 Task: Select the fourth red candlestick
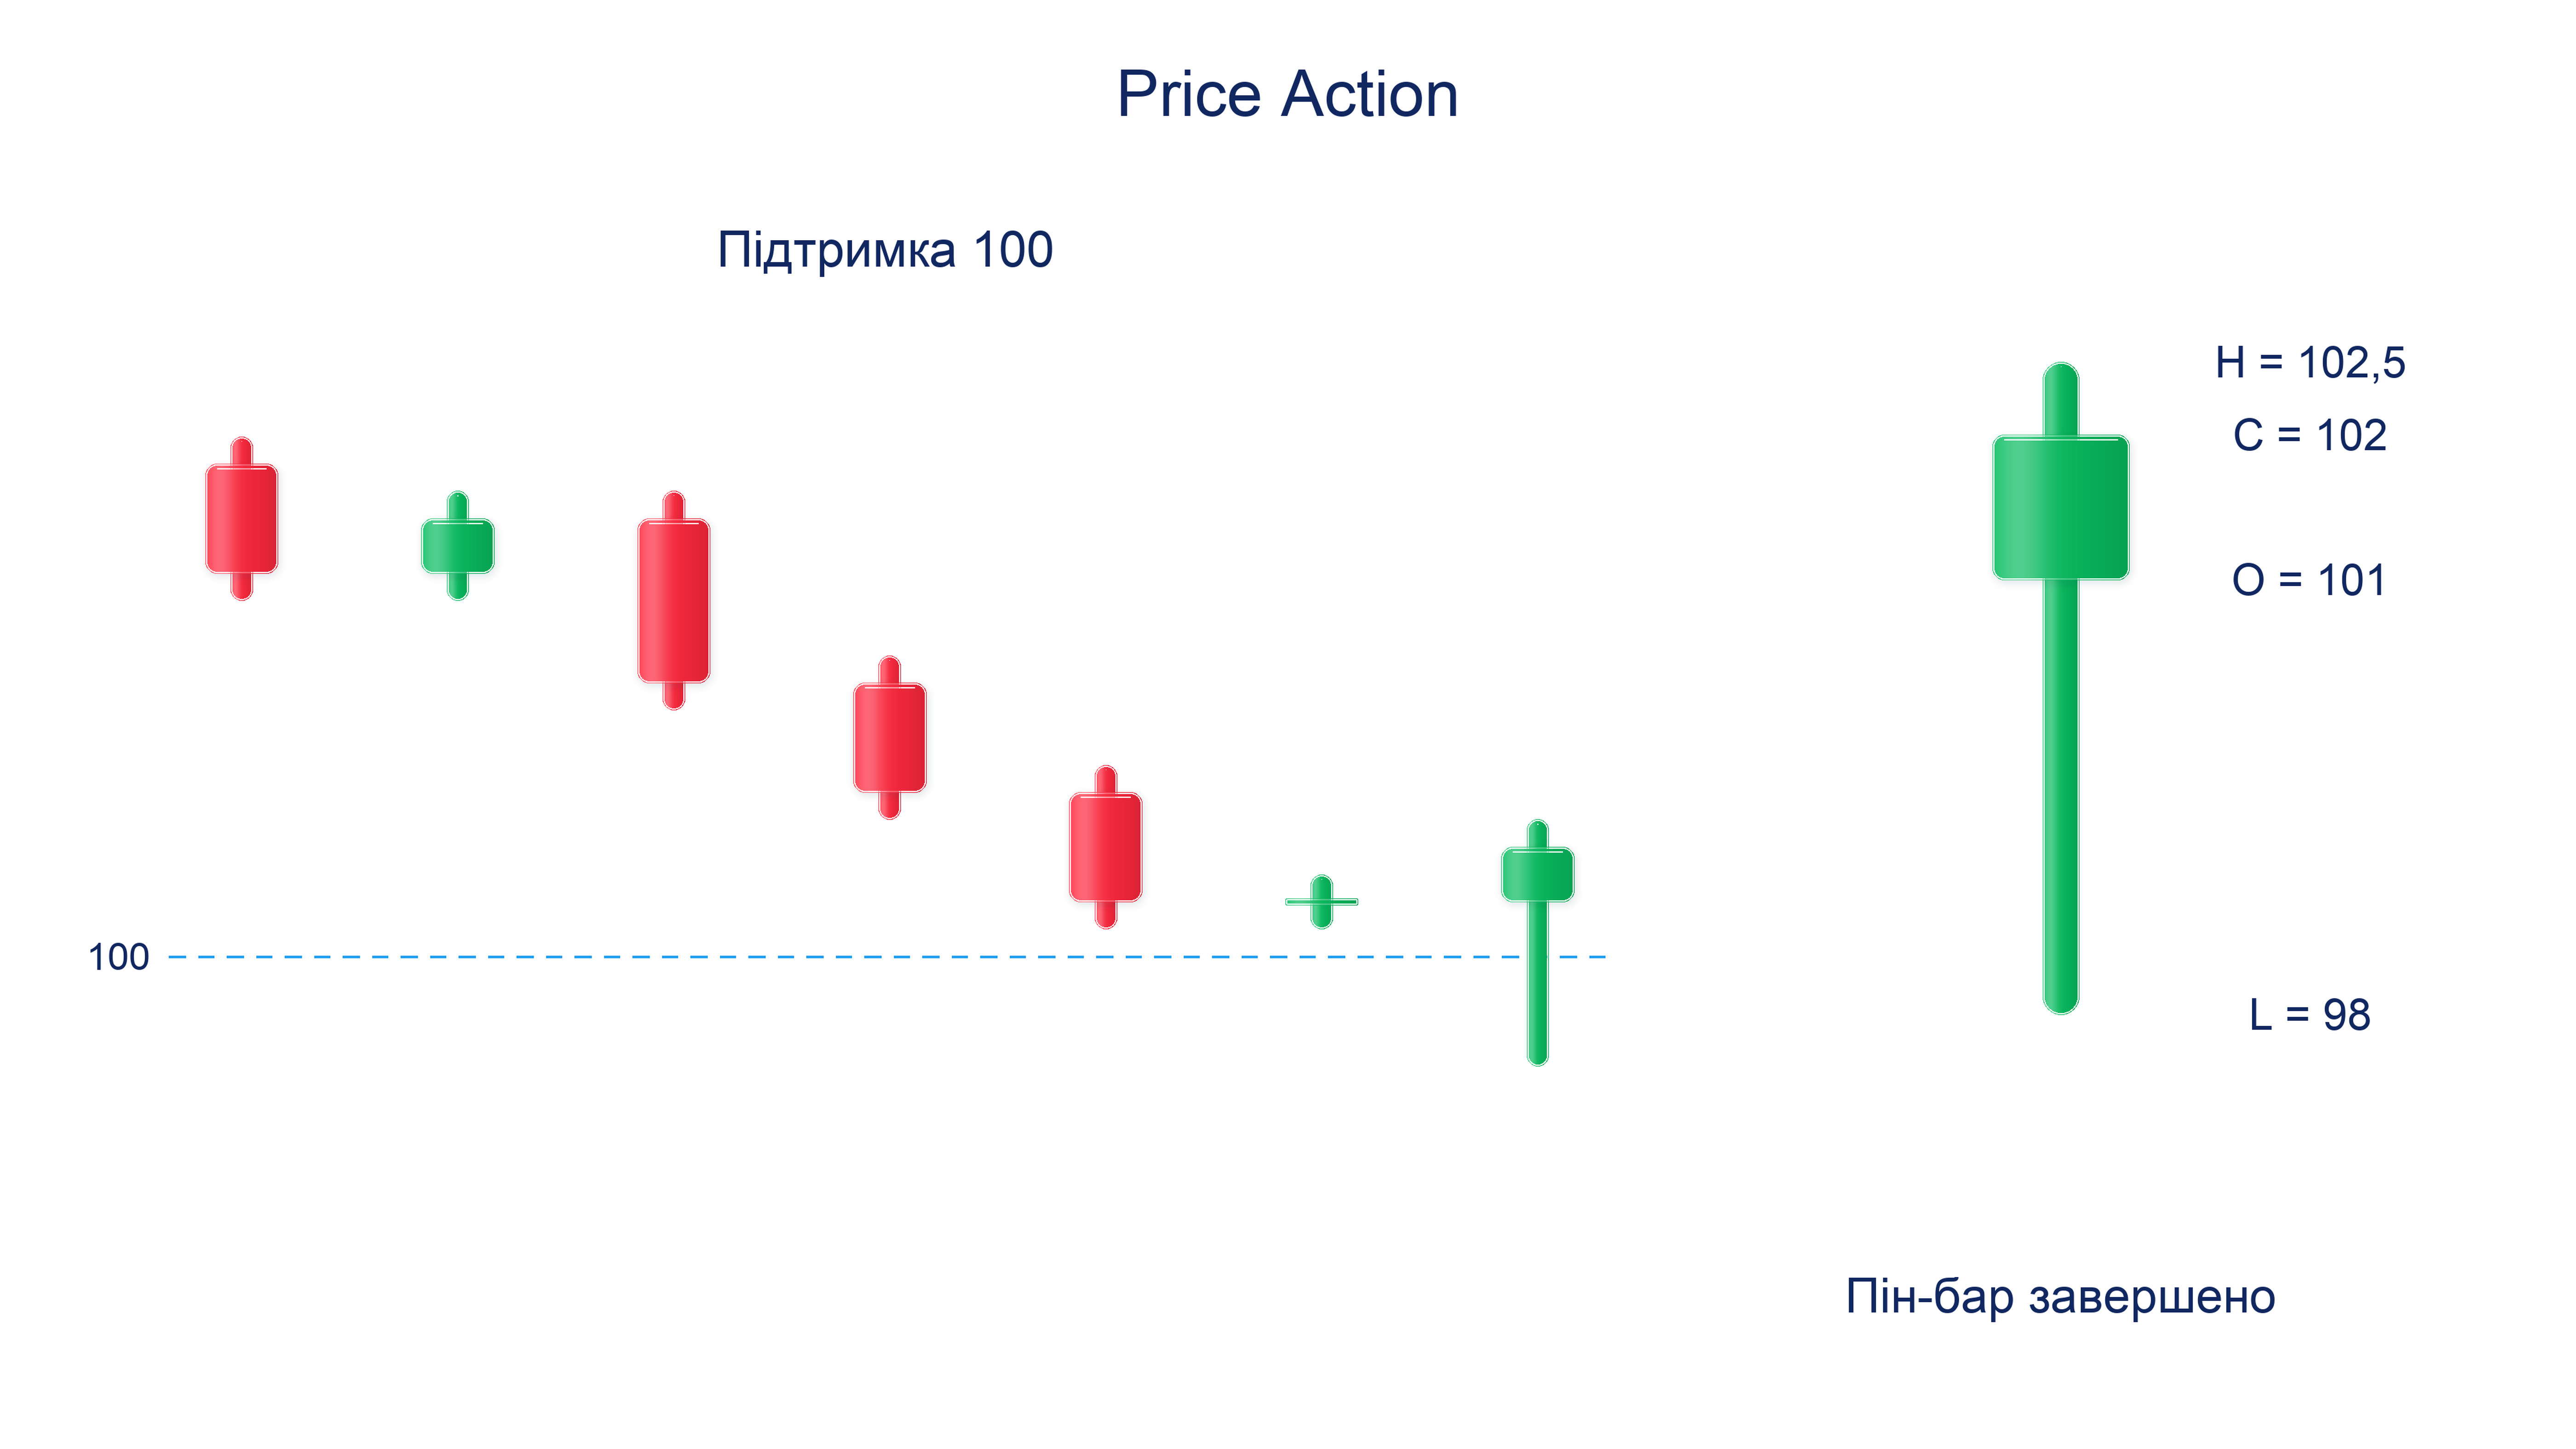889,737
